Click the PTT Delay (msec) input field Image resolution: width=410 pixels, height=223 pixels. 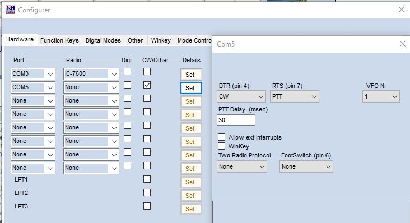click(x=236, y=120)
